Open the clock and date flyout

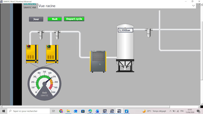tap(190, 111)
